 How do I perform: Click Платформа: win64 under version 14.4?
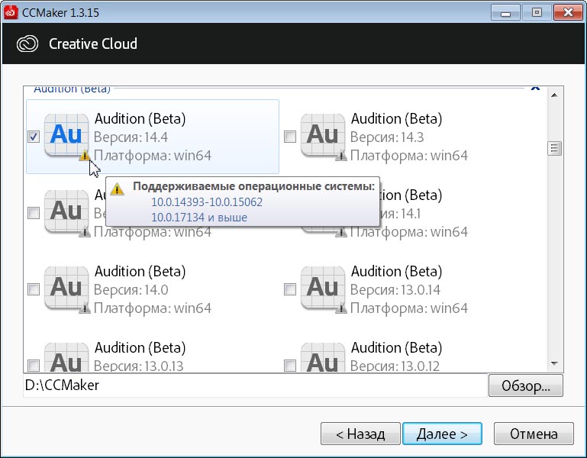153,156
